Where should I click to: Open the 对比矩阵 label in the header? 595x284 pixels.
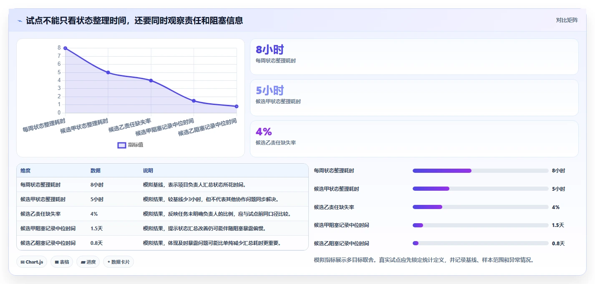(x=567, y=20)
